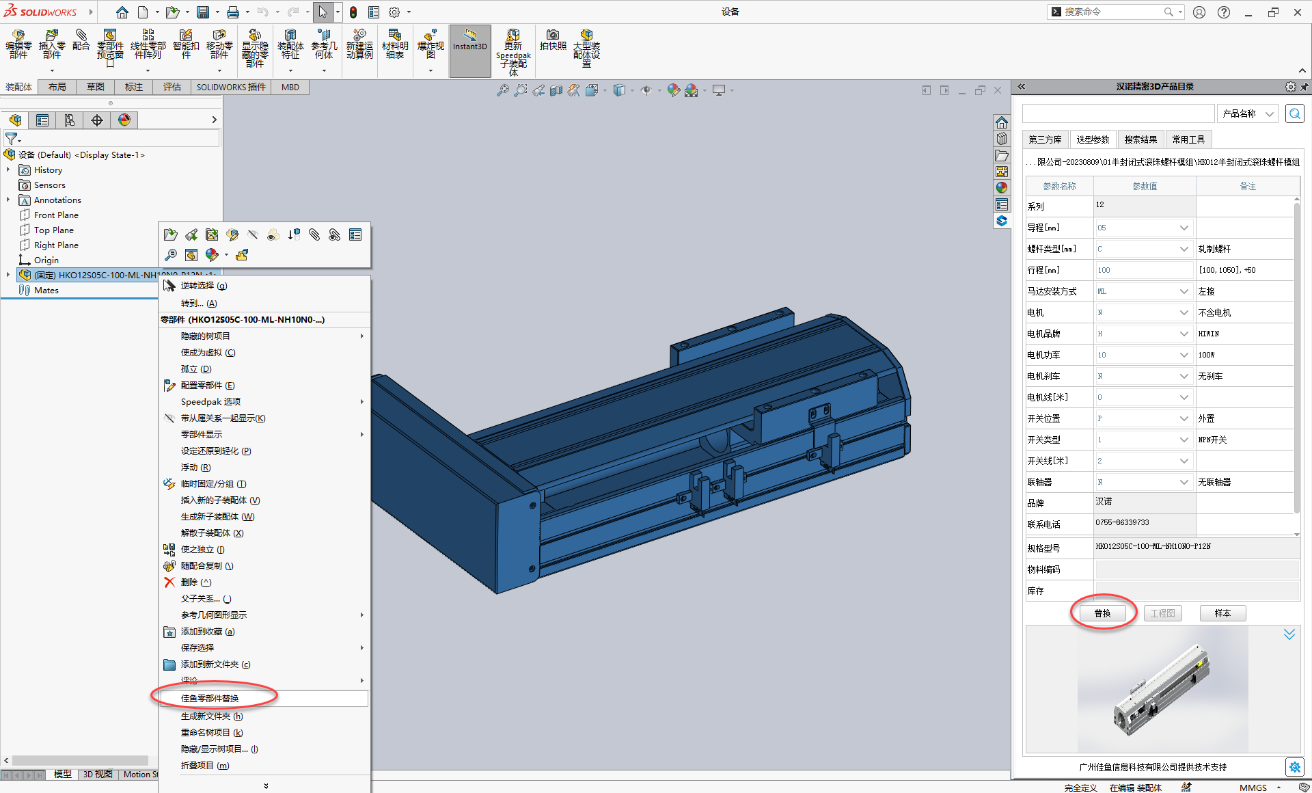The image size is (1312, 793).
Task: Select Front Plane in feature tree
Action: point(56,215)
